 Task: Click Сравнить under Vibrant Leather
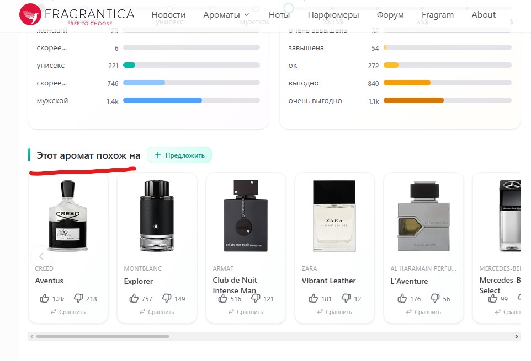[x=334, y=312]
